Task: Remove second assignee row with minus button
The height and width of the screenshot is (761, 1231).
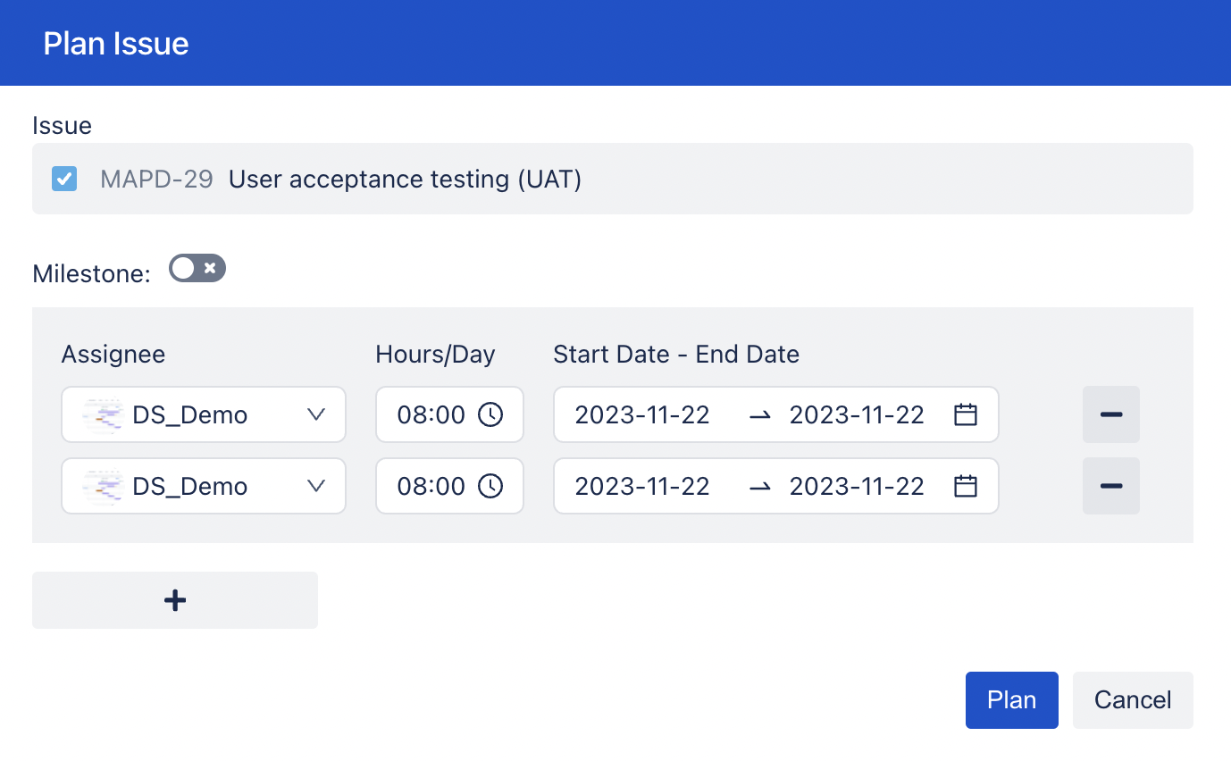Action: point(1111,486)
